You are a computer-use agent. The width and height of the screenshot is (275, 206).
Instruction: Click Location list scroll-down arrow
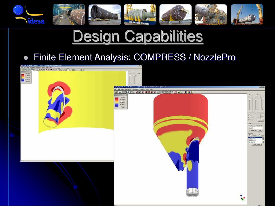click(263, 142)
